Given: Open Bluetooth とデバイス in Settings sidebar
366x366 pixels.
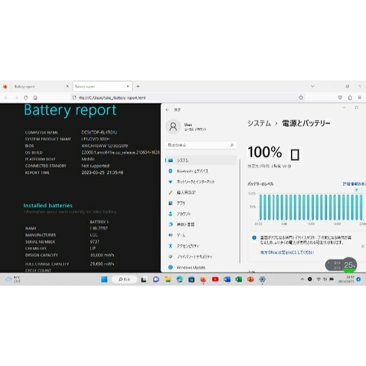Looking at the screenshot, I should [201, 171].
